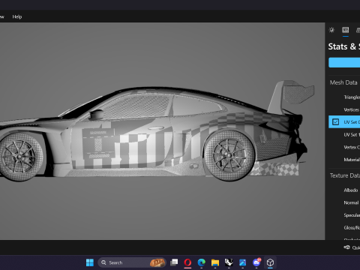
Task: Launch Opera from the taskbar
Action: tap(187, 262)
